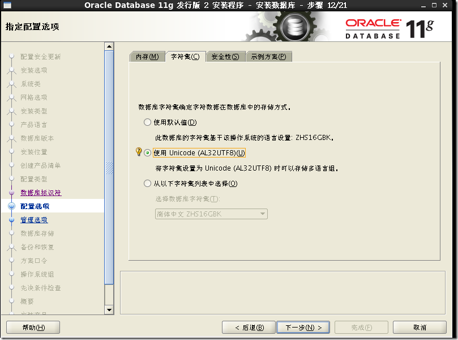The width and height of the screenshot is (458, 340).
Task: Click the 网格选项 step label
Action: pyautogui.click(x=34, y=97)
